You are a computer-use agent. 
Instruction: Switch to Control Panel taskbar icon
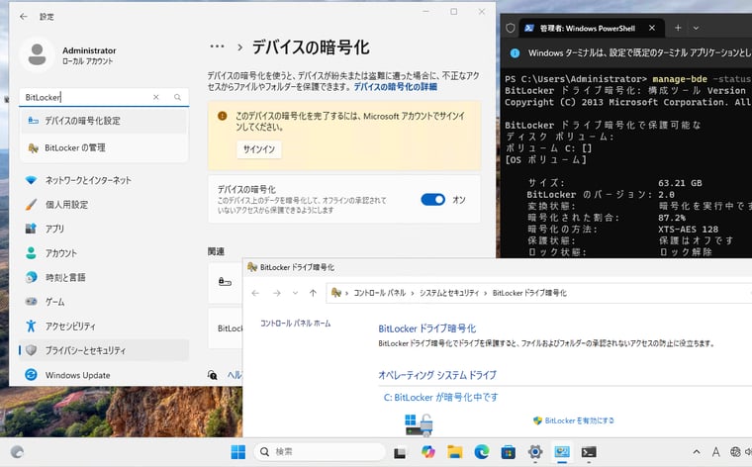[562, 451]
